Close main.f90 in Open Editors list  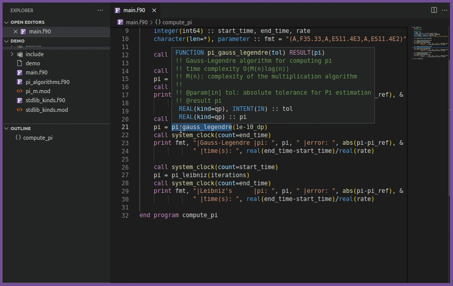tap(15, 31)
